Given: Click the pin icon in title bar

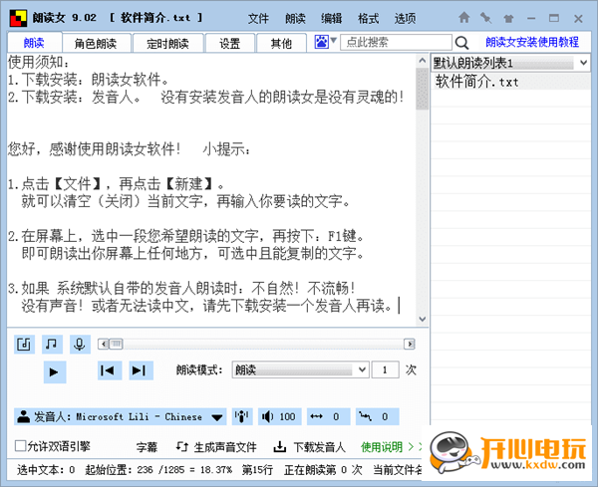Looking at the screenshot, I should pyautogui.click(x=485, y=18).
